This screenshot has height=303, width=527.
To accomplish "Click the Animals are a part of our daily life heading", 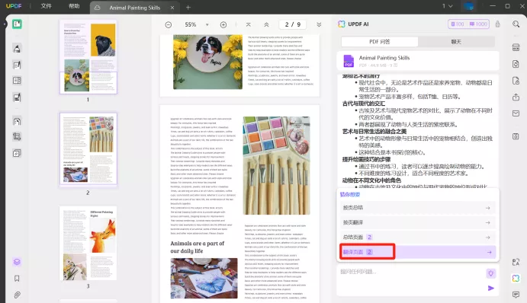I will [197, 247].
